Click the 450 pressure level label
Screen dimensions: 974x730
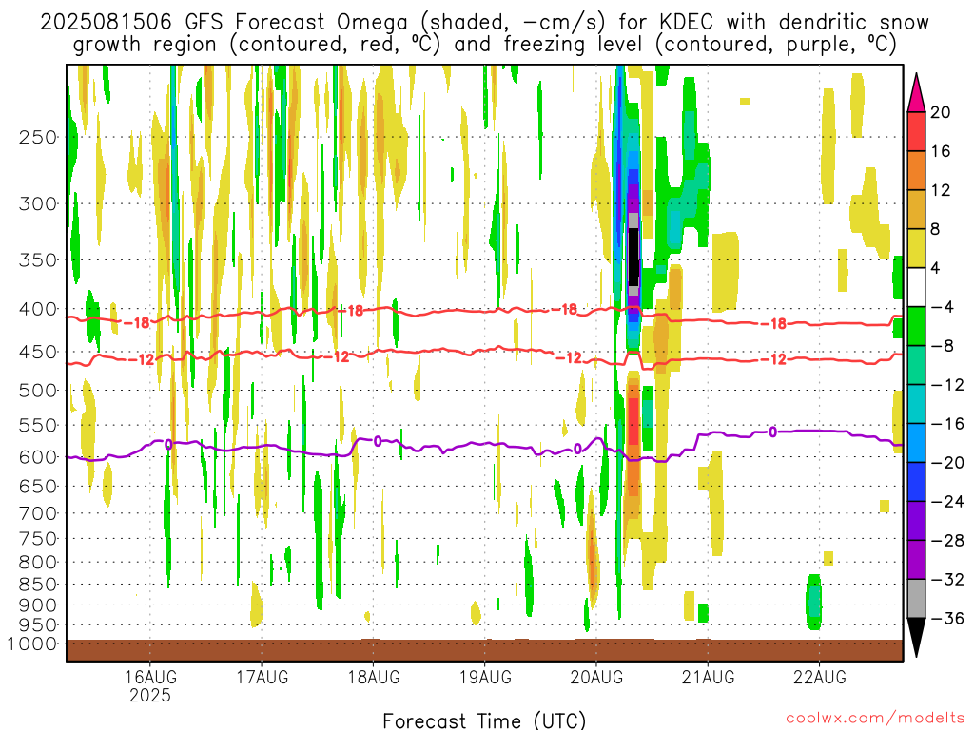coord(38,352)
